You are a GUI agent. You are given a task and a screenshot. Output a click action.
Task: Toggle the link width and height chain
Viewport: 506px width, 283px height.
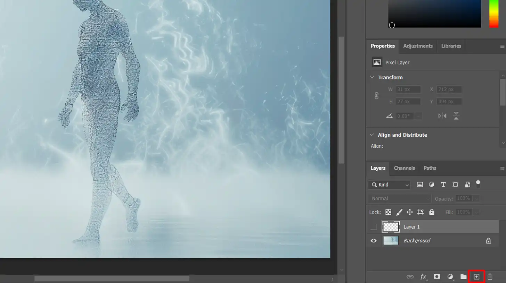coord(376,96)
